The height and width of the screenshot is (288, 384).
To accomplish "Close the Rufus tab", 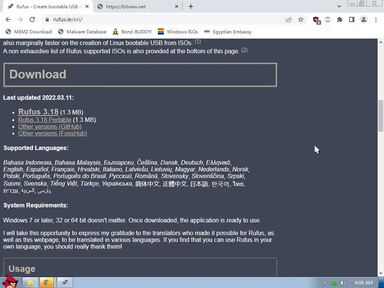I will pyautogui.click(x=87, y=7).
